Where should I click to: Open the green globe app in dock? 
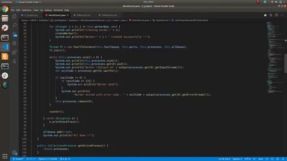click(x=5, y=85)
